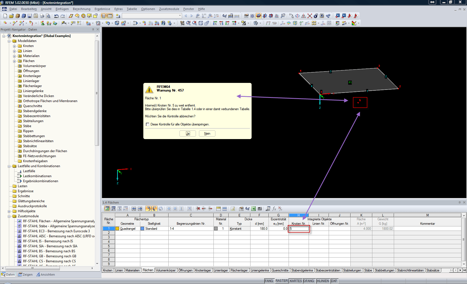Open the calculator icon in table toolbar
The width and height of the screenshot is (467, 284).
259,209
